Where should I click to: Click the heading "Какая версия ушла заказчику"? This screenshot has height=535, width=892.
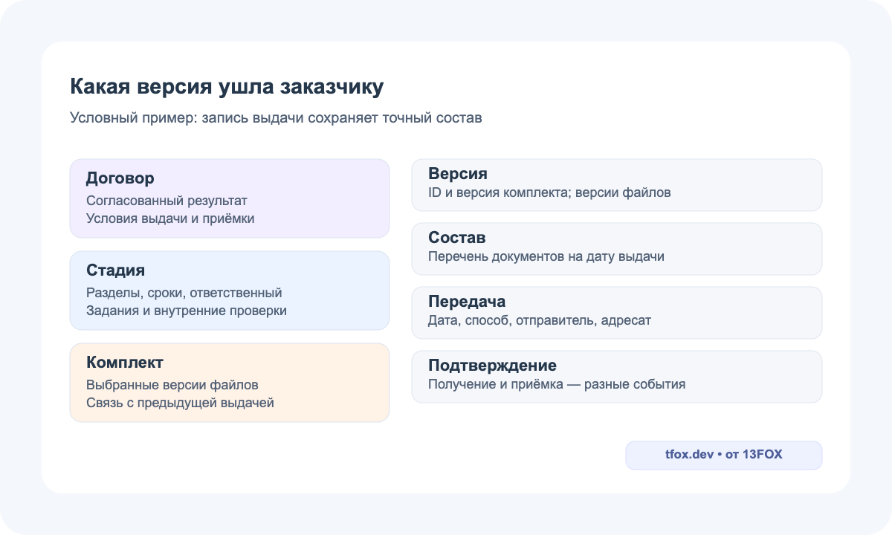pyautogui.click(x=227, y=87)
